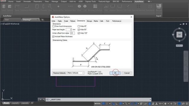The width and height of the screenshot is (189, 106).
Task: Expand command line history arrow
Action: point(150,100)
